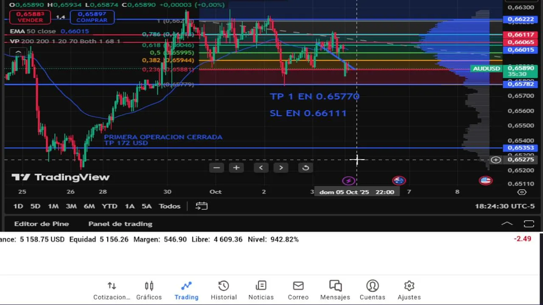Select VP 200 volume profile legend
Viewport: 543px width, 305px height.
coord(65,41)
